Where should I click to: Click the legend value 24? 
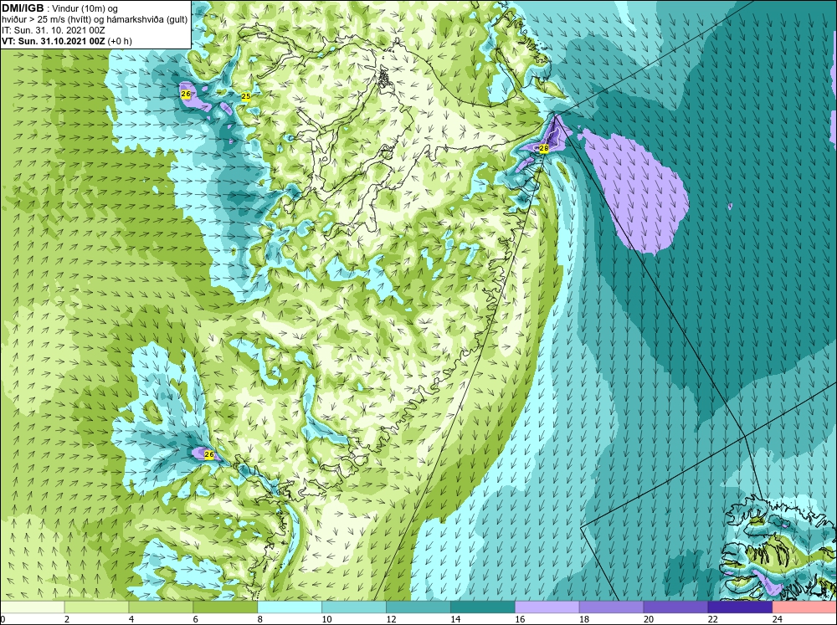click(x=778, y=619)
